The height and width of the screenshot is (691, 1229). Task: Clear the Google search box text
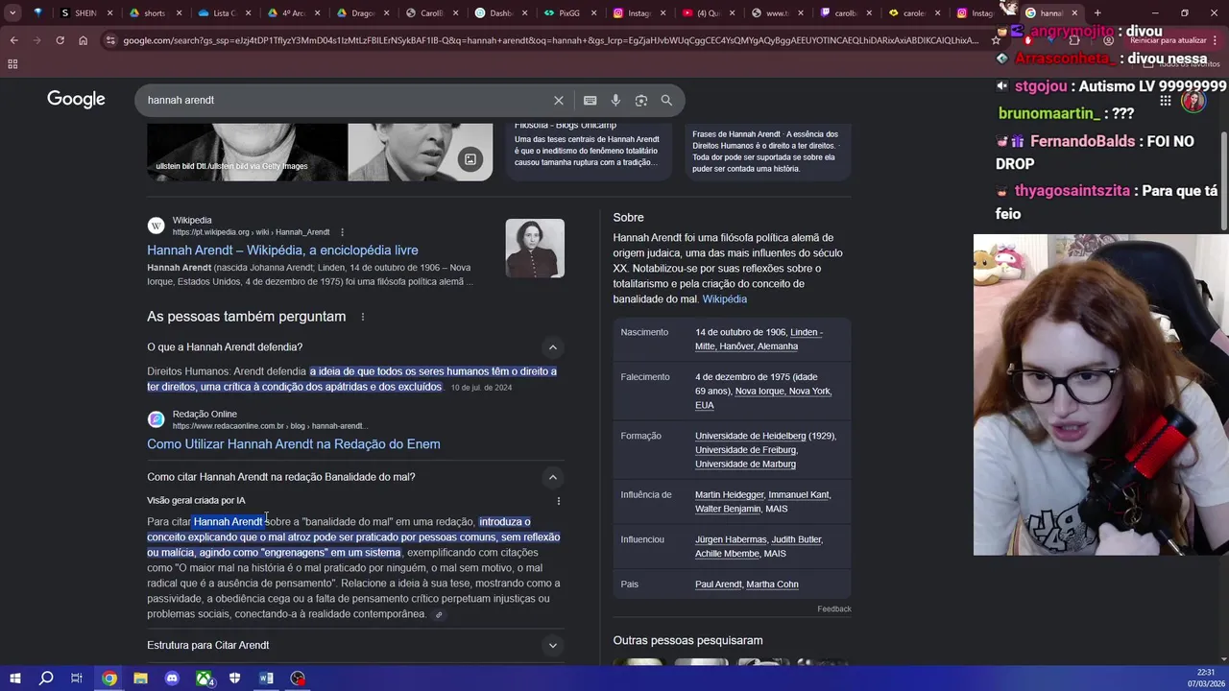(x=558, y=100)
